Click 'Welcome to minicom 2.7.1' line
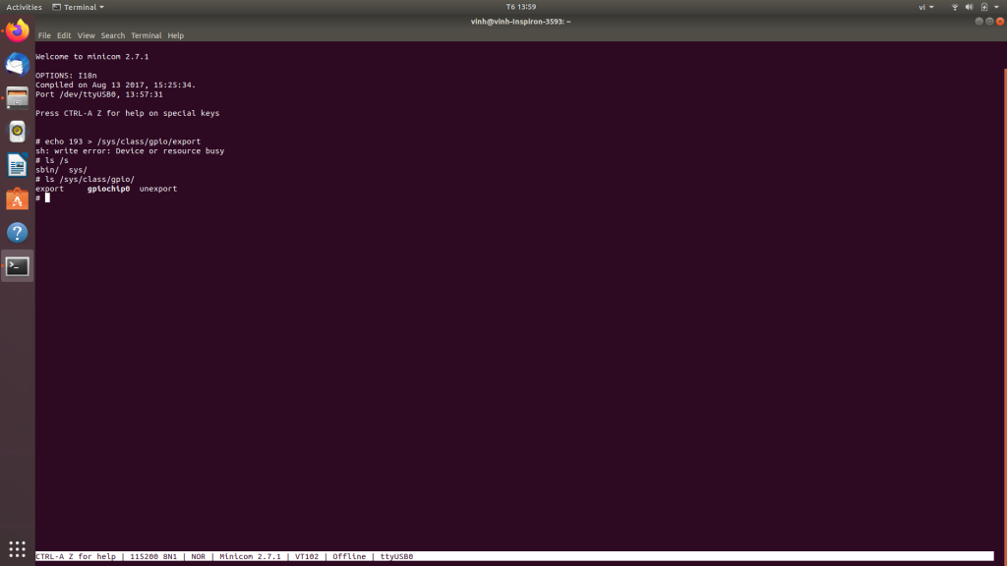 (x=91, y=56)
